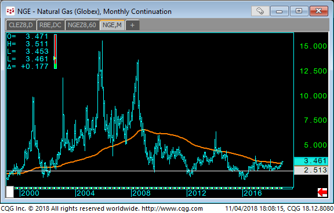The width and height of the screenshot is (334, 213).
Task: Click the http://www.cqg.com link in footer
Action: tap(172, 208)
